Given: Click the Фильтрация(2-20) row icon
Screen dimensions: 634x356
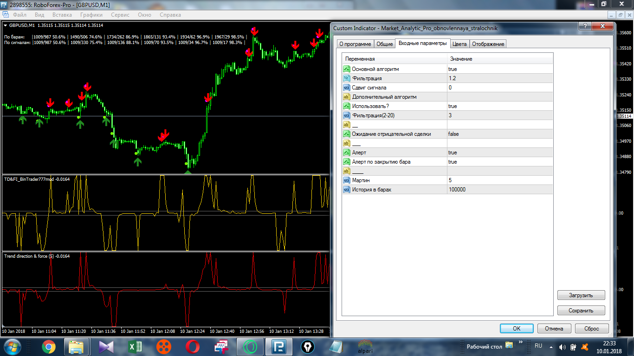Looking at the screenshot, I should pyautogui.click(x=346, y=115).
